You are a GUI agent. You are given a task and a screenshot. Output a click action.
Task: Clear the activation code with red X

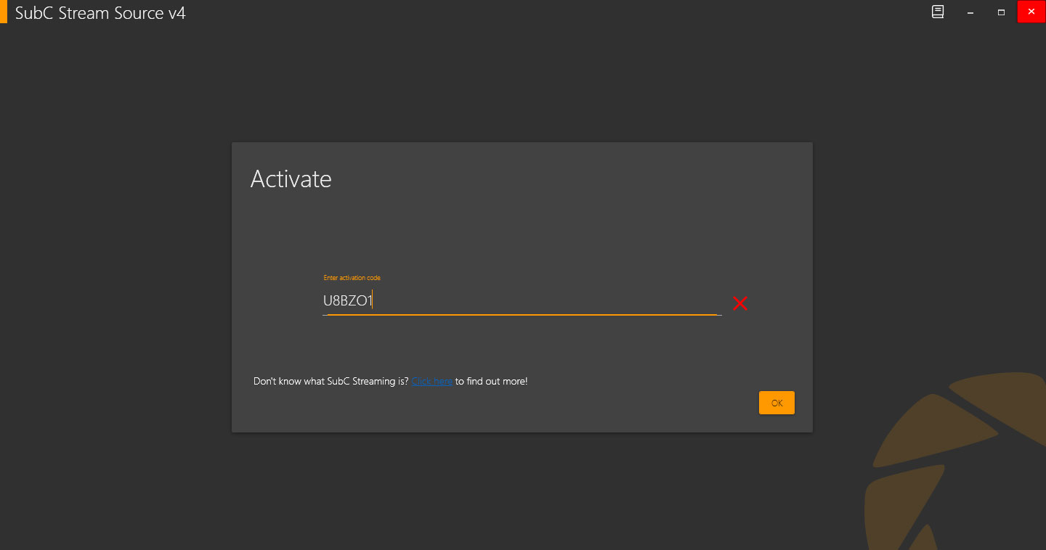coord(739,303)
